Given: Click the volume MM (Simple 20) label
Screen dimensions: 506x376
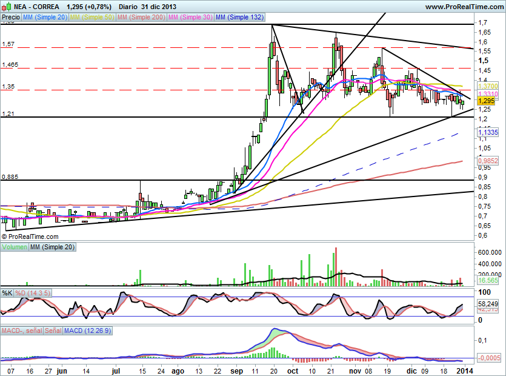Looking at the screenshot, I should tap(51, 248).
